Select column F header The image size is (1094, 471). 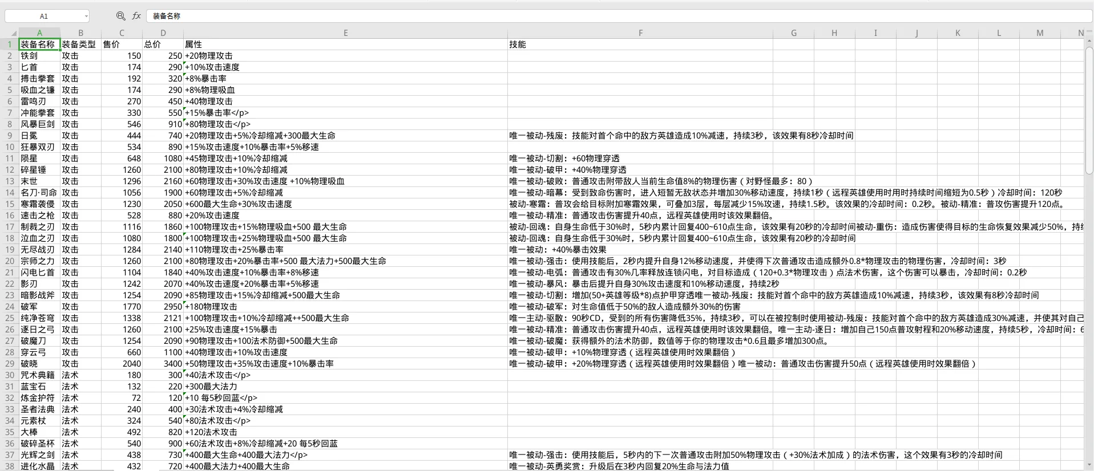point(640,33)
